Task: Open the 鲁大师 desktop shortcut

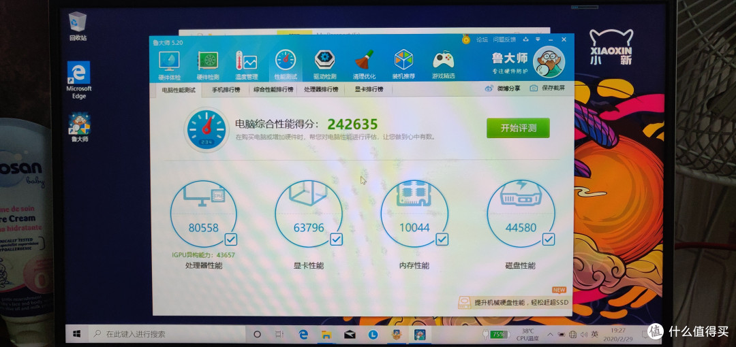Action: [x=78, y=127]
